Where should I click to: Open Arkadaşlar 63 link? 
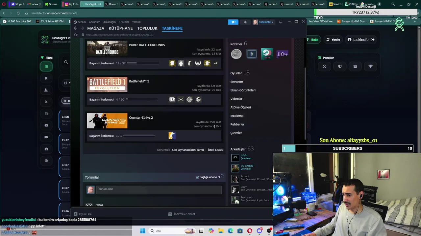point(242,149)
